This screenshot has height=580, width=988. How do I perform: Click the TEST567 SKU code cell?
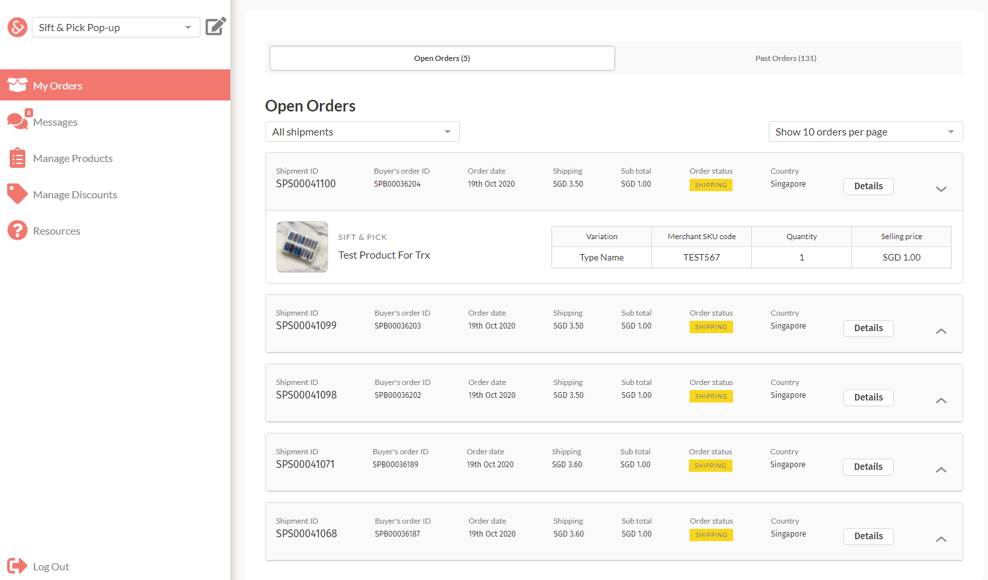tap(702, 257)
